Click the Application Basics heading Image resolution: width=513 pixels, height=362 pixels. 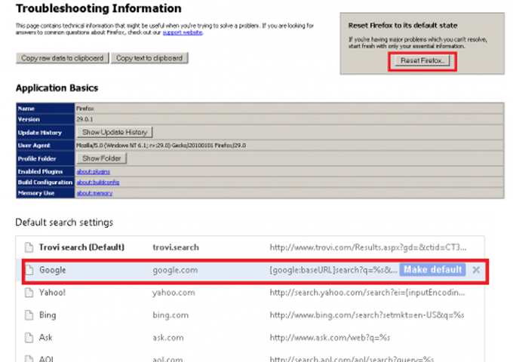pyautogui.click(x=57, y=88)
